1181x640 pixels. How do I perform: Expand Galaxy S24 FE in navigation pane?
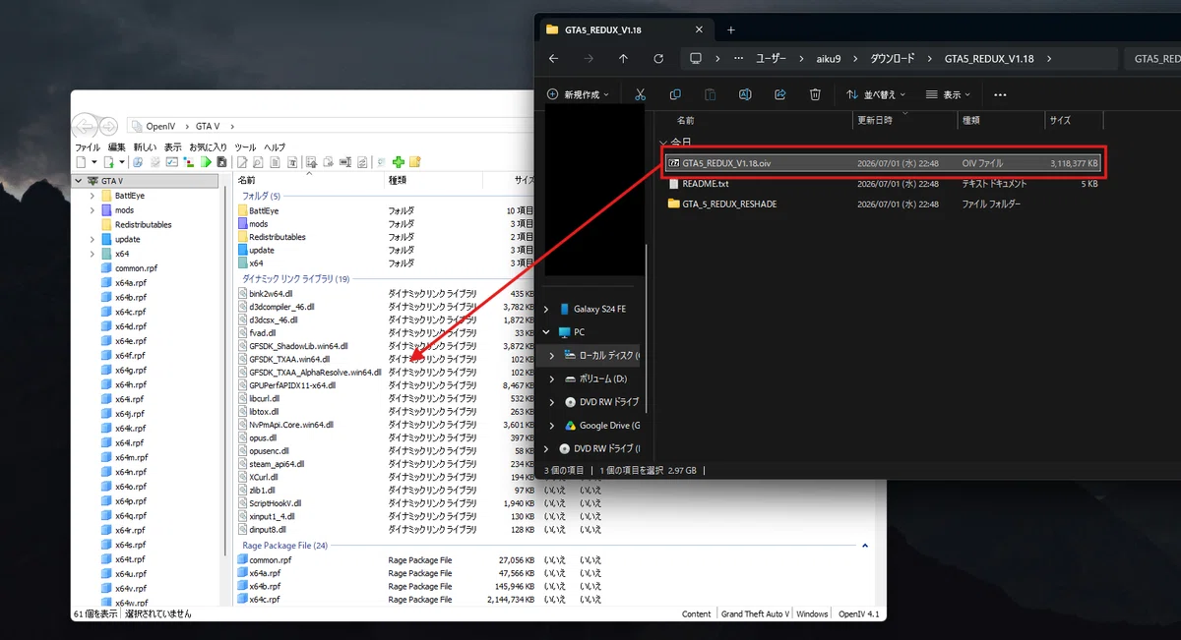tap(546, 309)
